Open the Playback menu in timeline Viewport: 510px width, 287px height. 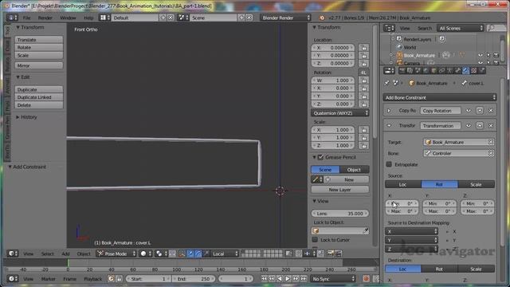[92, 279]
